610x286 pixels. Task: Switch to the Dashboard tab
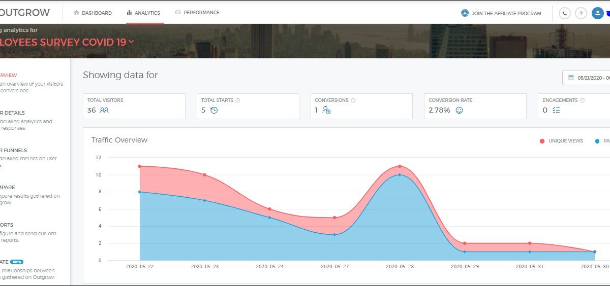pyautogui.click(x=93, y=13)
